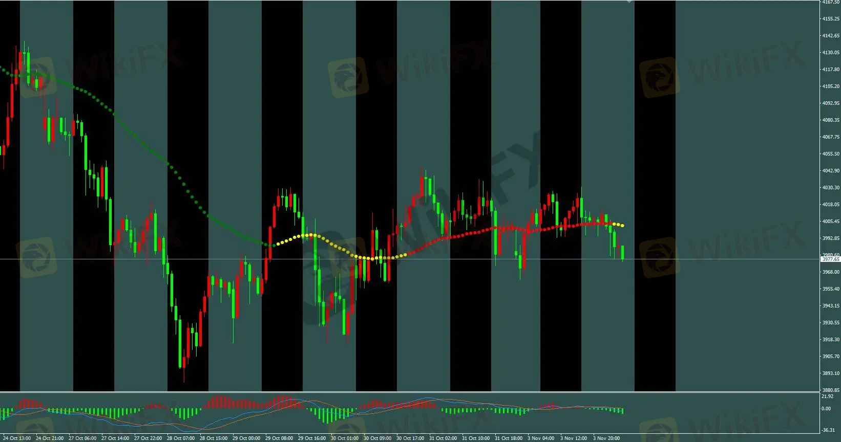Click the horizontal bid price line
The image size is (841, 442).
pos(410,259)
